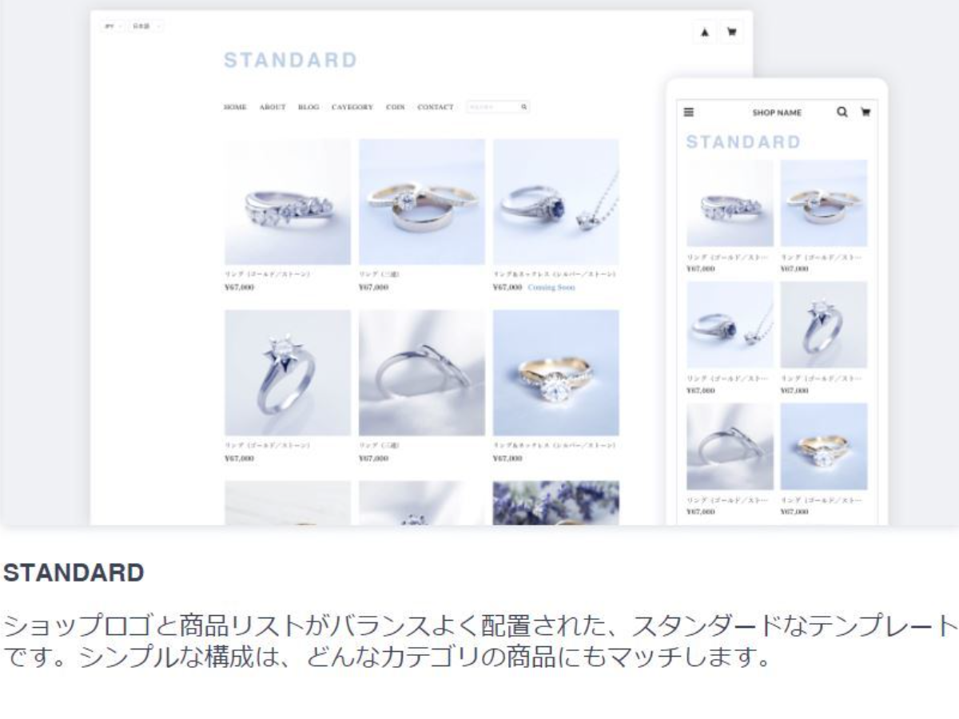Click the desktop search input field
Viewport: 959px width, 719px height.
coord(498,106)
